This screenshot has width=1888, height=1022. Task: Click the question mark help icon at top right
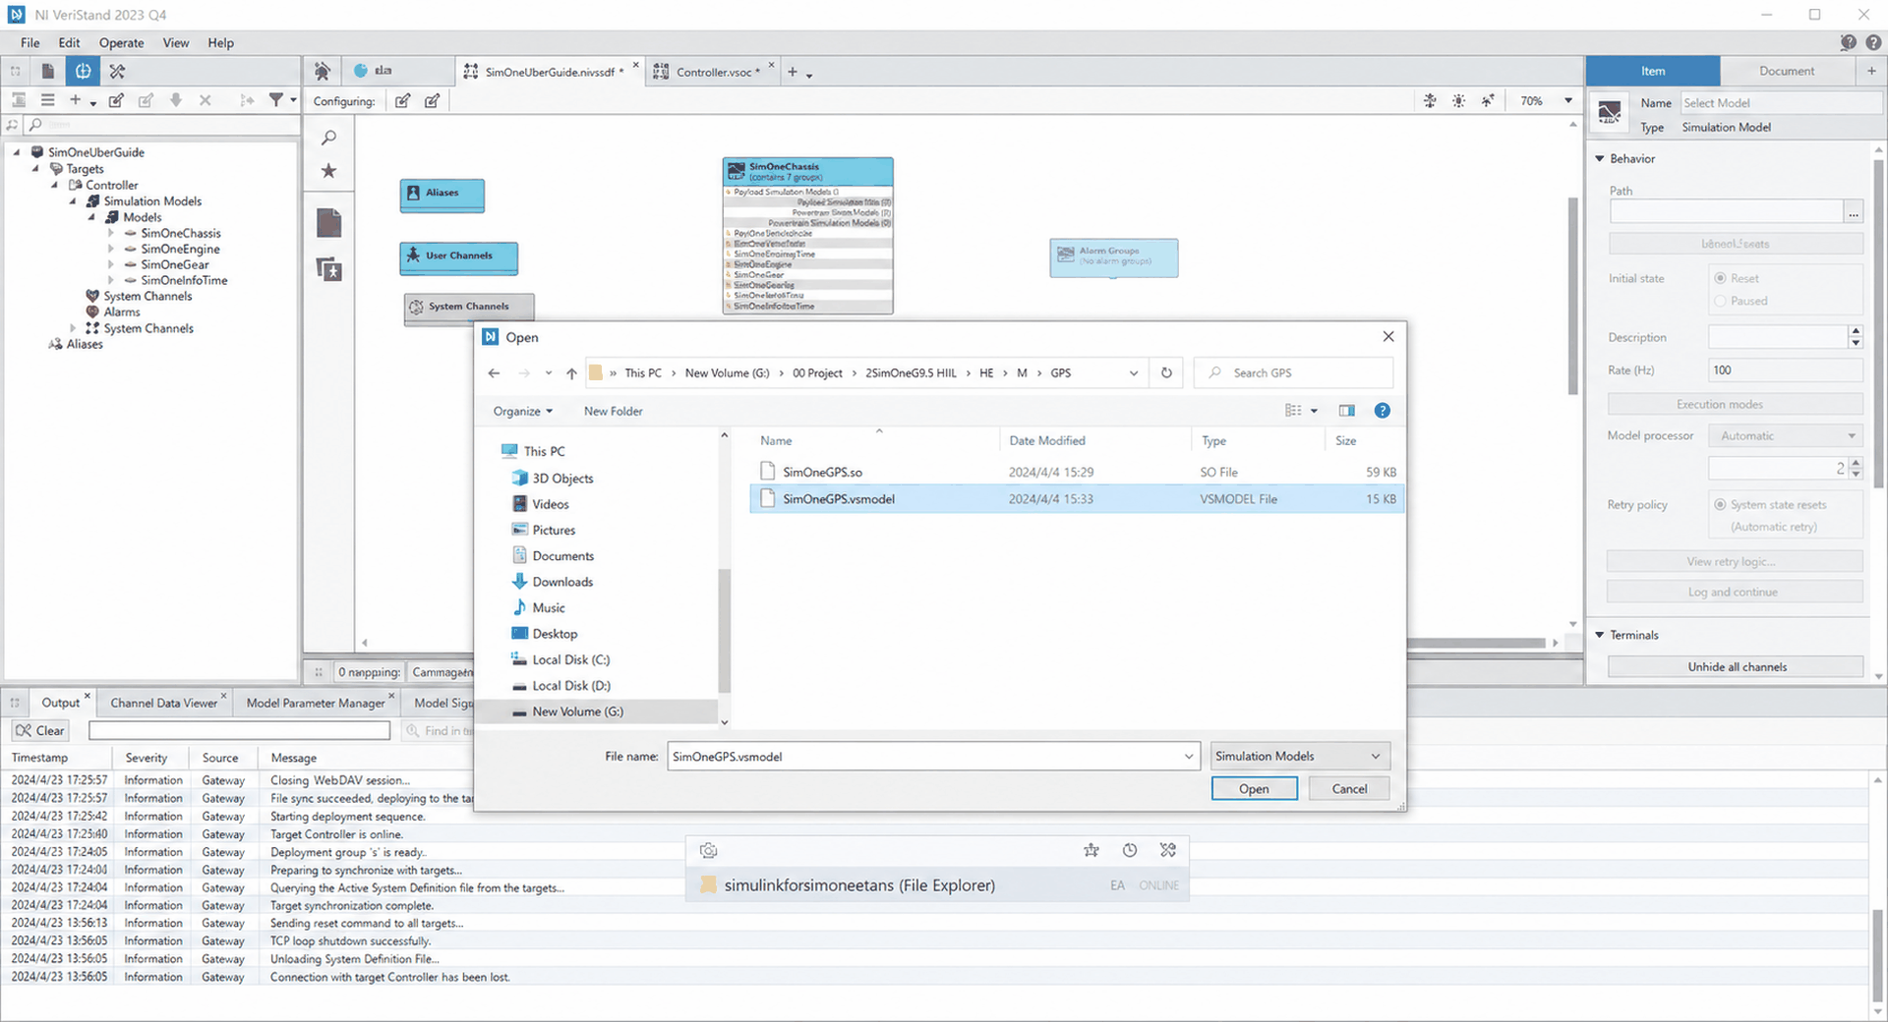coord(1874,42)
